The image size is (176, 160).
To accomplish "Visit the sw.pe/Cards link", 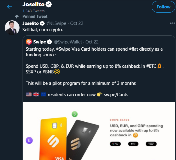I will tap(116, 95).
